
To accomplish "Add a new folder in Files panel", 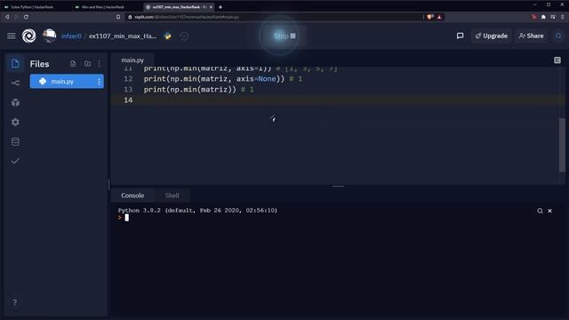I will pyautogui.click(x=87, y=63).
